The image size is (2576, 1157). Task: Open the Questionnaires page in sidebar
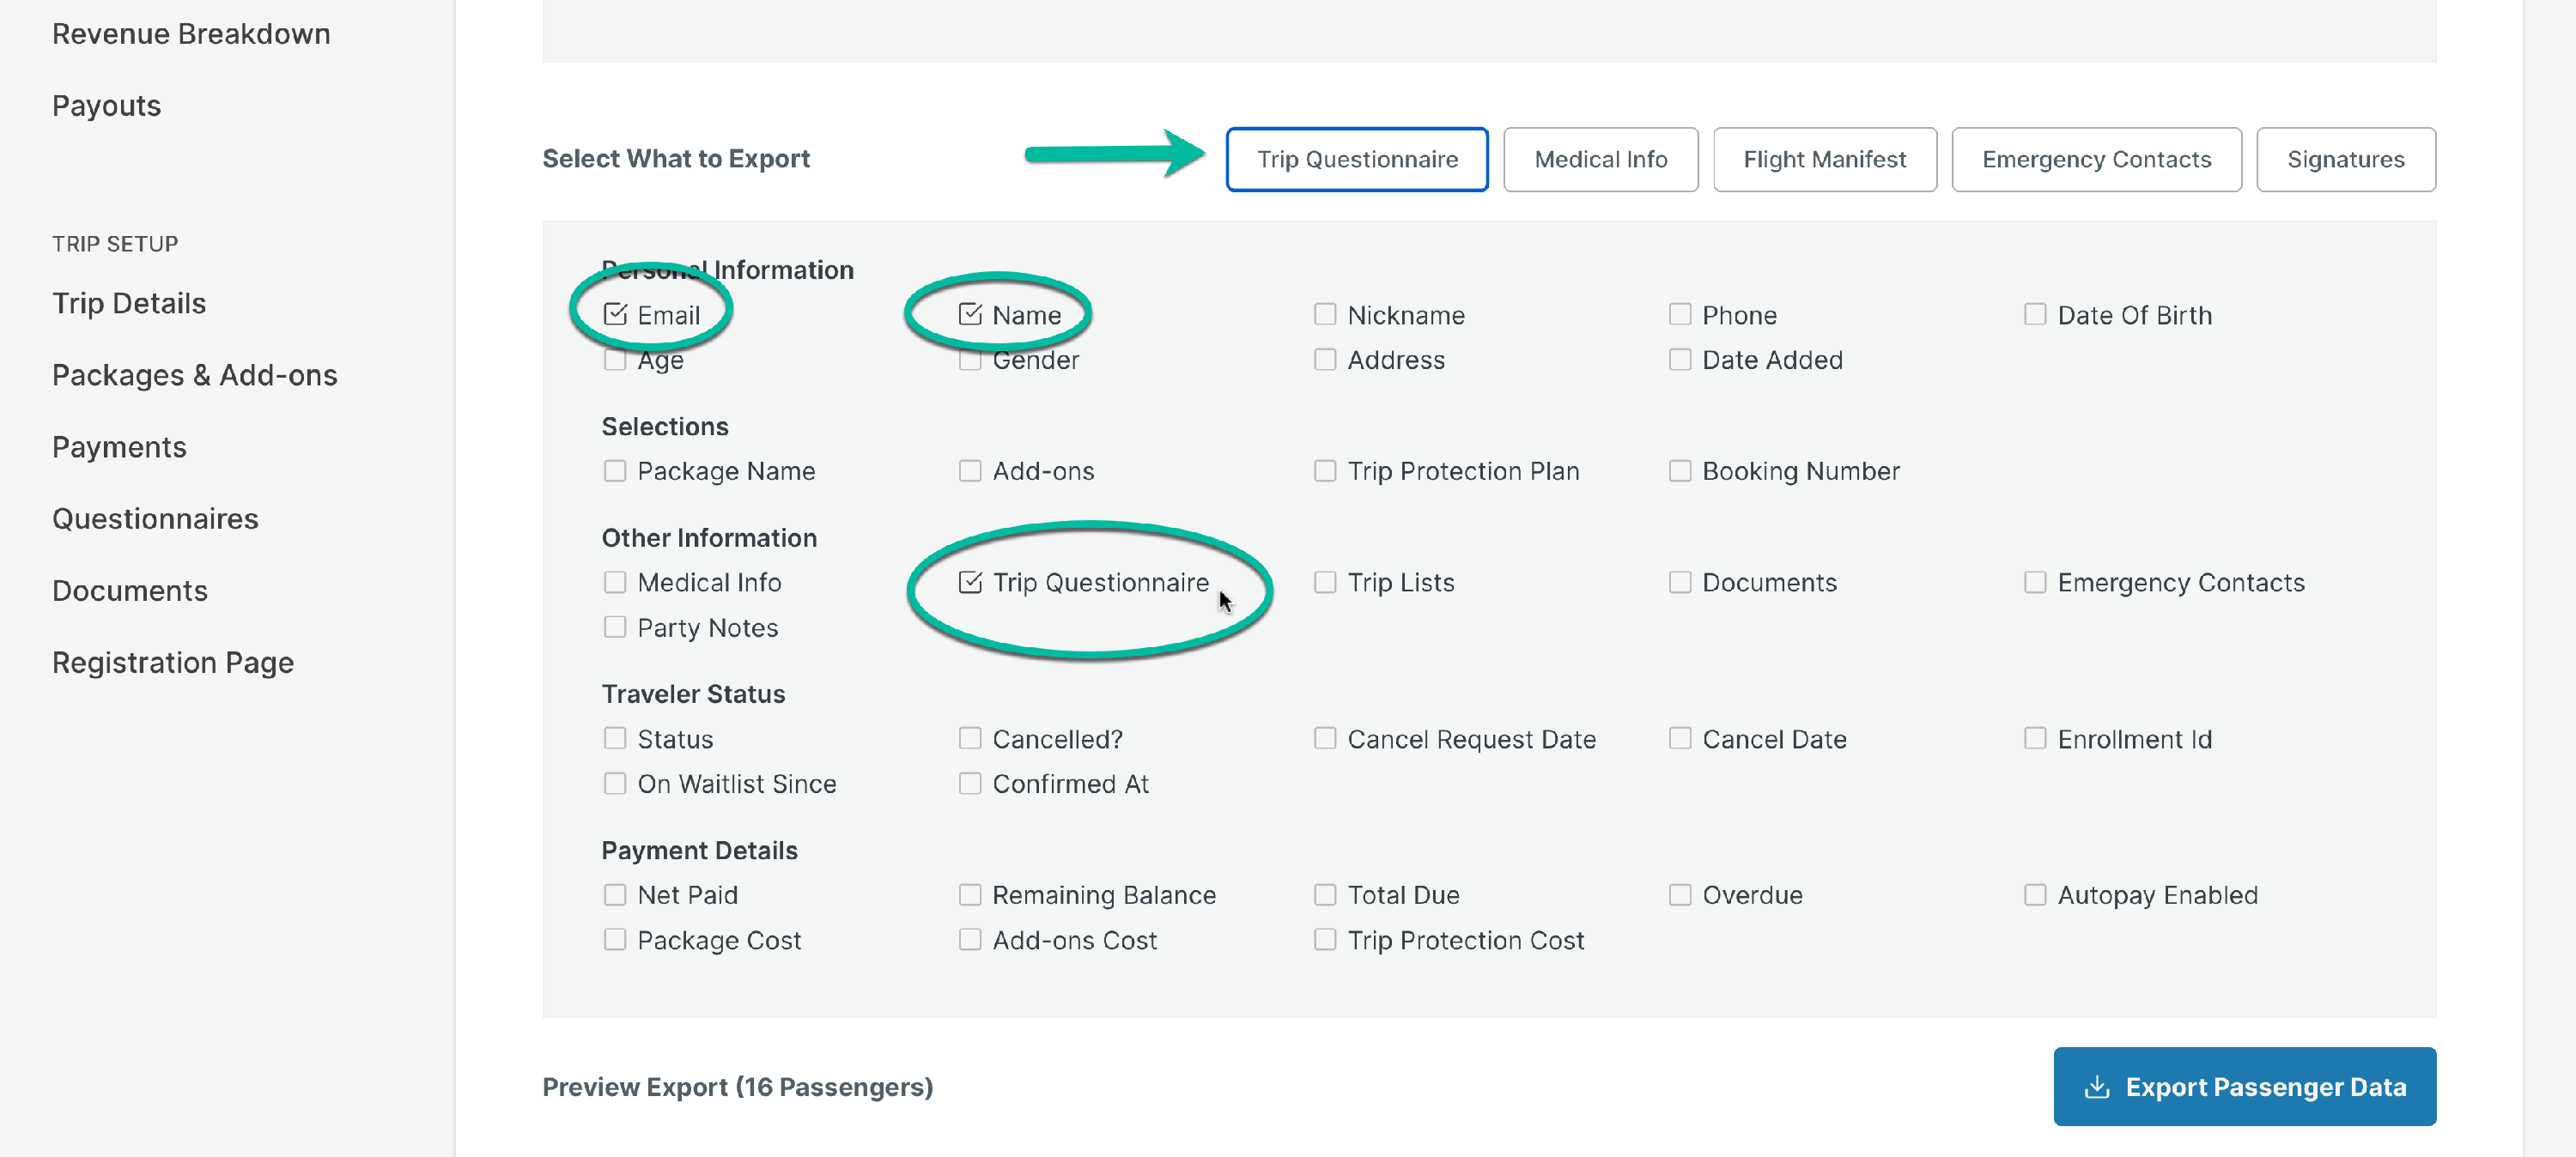[x=155, y=518]
